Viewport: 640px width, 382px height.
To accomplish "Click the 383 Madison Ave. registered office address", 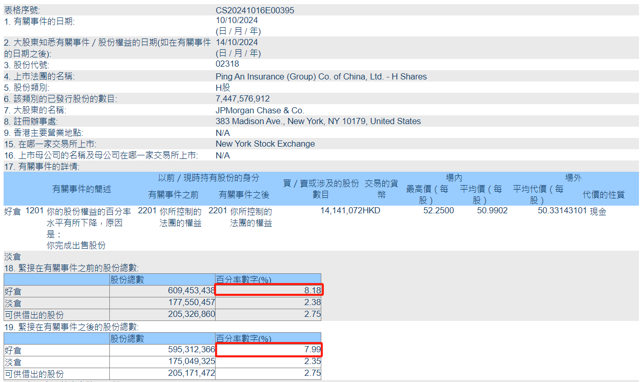I will tap(318, 122).
